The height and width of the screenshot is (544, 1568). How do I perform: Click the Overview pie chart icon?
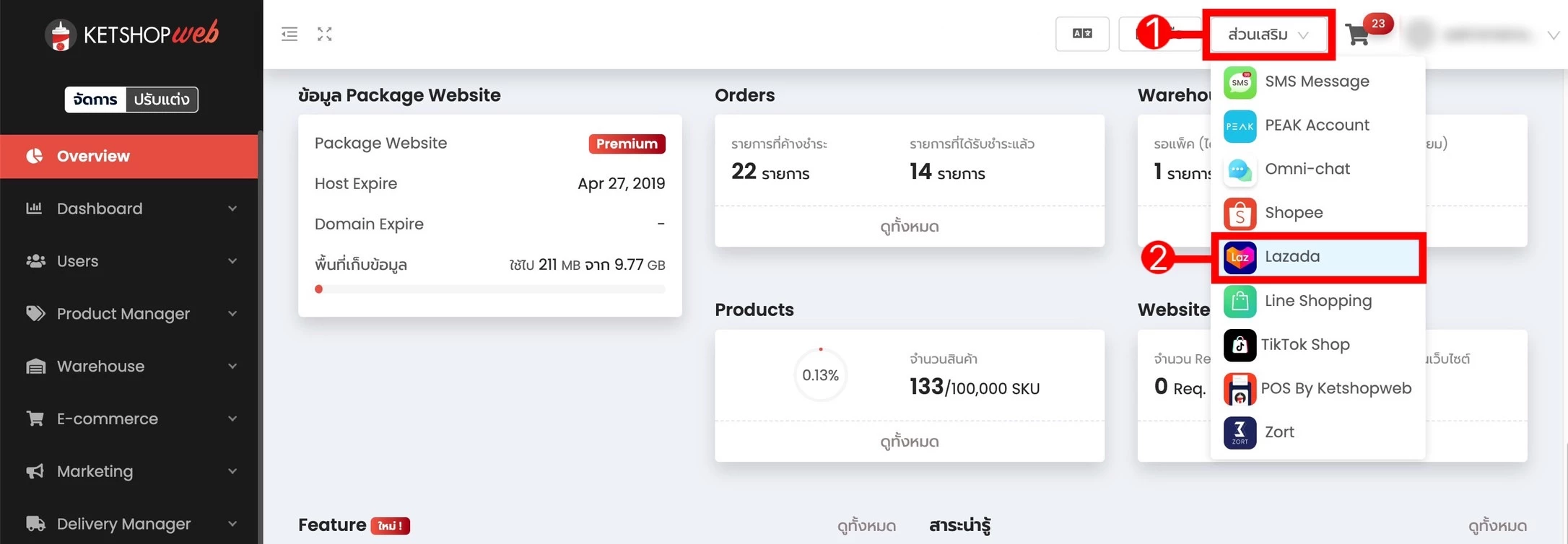35,156
